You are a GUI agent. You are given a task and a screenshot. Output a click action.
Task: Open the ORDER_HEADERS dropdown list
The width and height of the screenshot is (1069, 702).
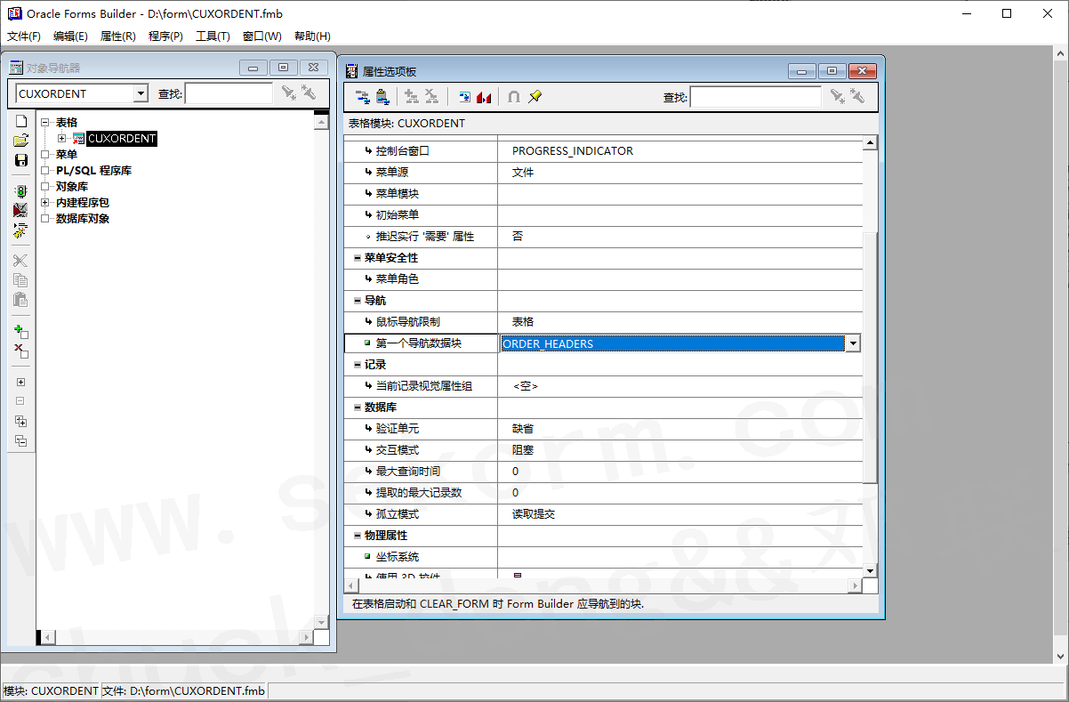coord(853,343)
